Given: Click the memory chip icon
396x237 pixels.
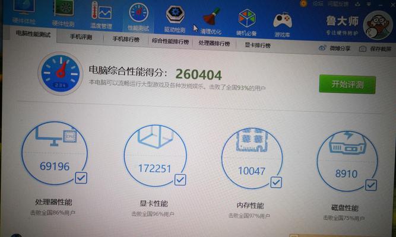Looking at the screenshot, I should tap(252, 140).
